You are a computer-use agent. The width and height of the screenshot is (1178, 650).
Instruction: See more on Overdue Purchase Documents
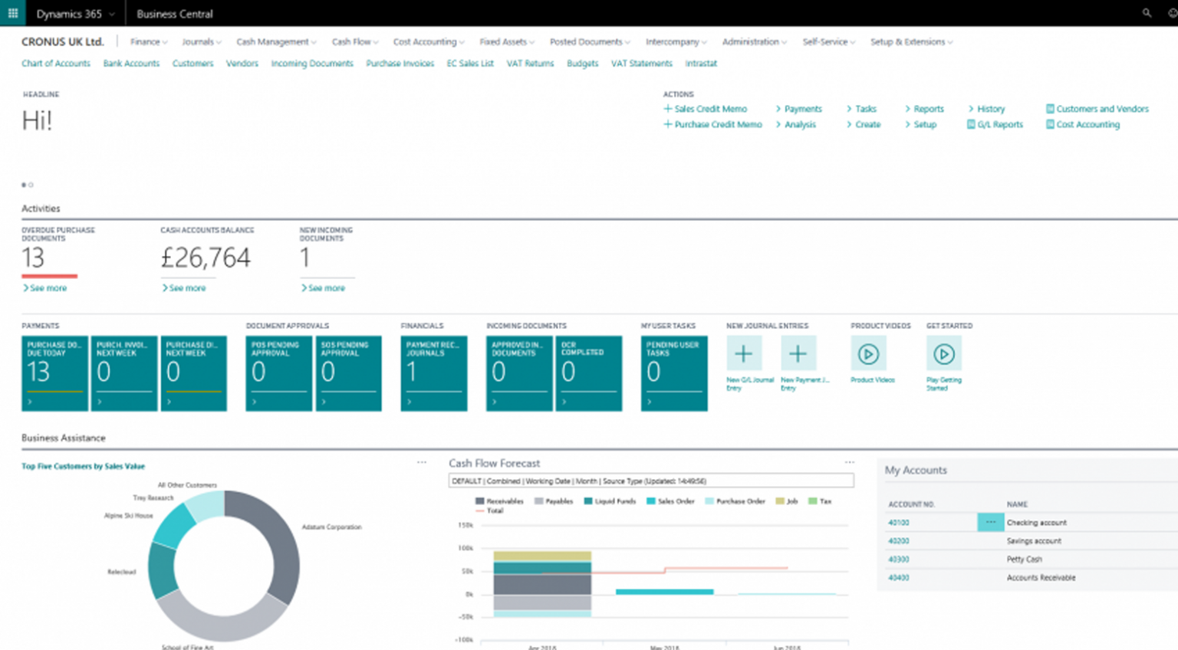pyautogui.click(x=45, y=288)
